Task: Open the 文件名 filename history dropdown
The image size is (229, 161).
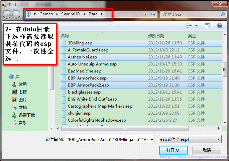Action: pos(152,140)
